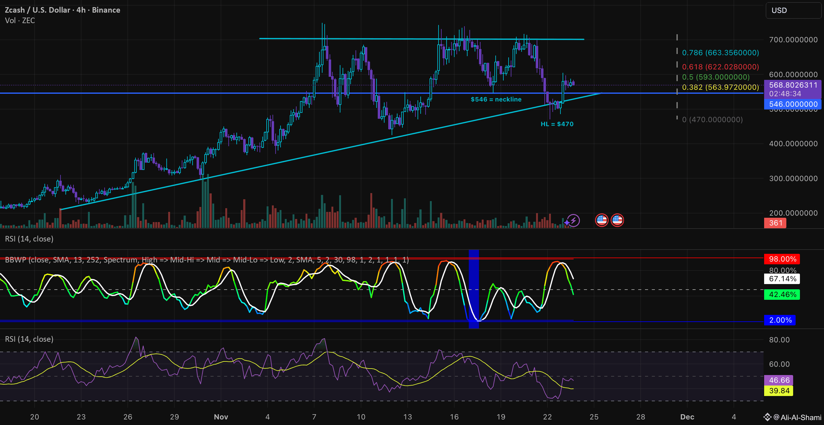This screenshot has width=824, height=425.
Task: Click the lower RSI (14, close) legend
Action: [x=29, y=339]
